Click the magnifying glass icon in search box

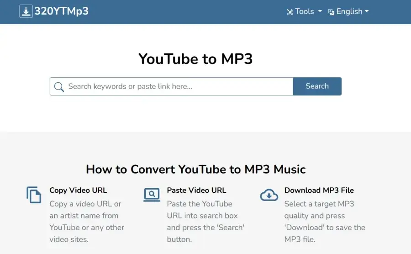[59, 87]
